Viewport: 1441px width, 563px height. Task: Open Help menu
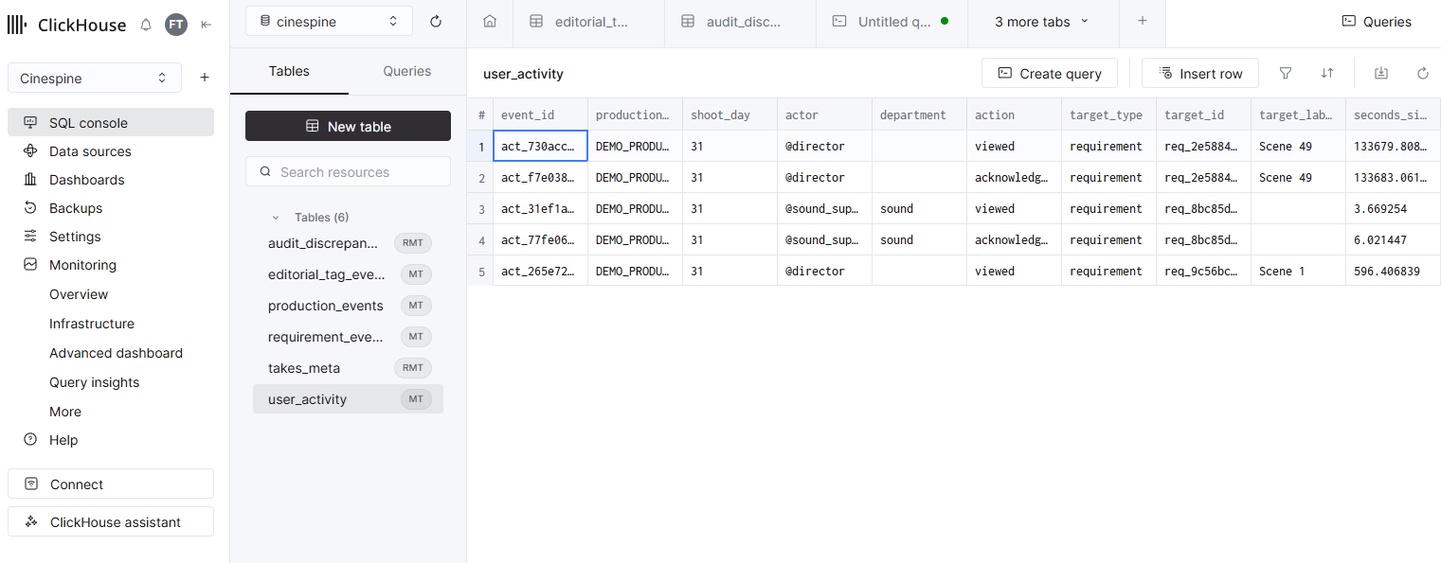111,439
